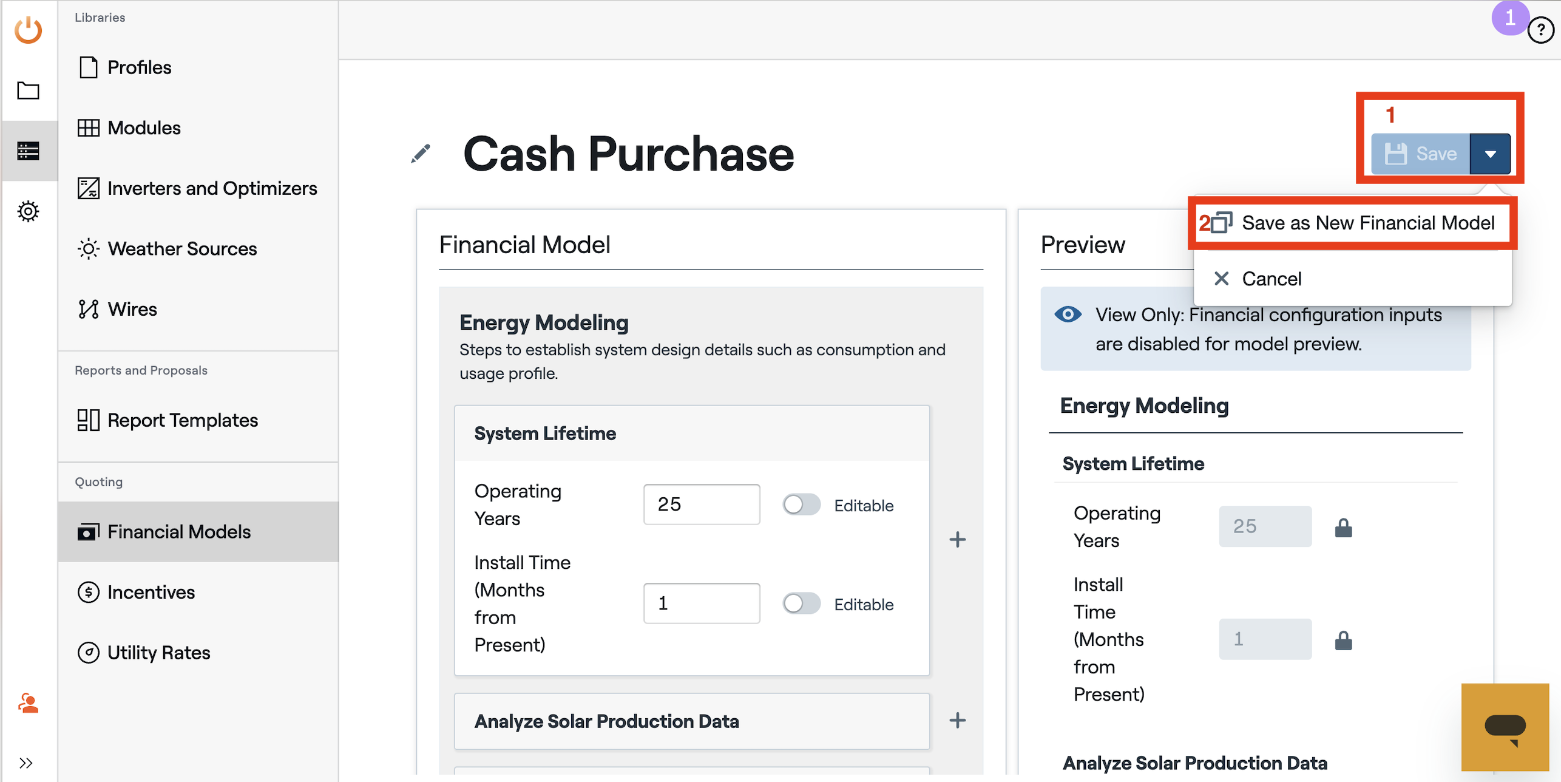The width and height of the screenshot is (1561, 782).
Task: Click the orange power logo icon
Action: click(28, 30)
